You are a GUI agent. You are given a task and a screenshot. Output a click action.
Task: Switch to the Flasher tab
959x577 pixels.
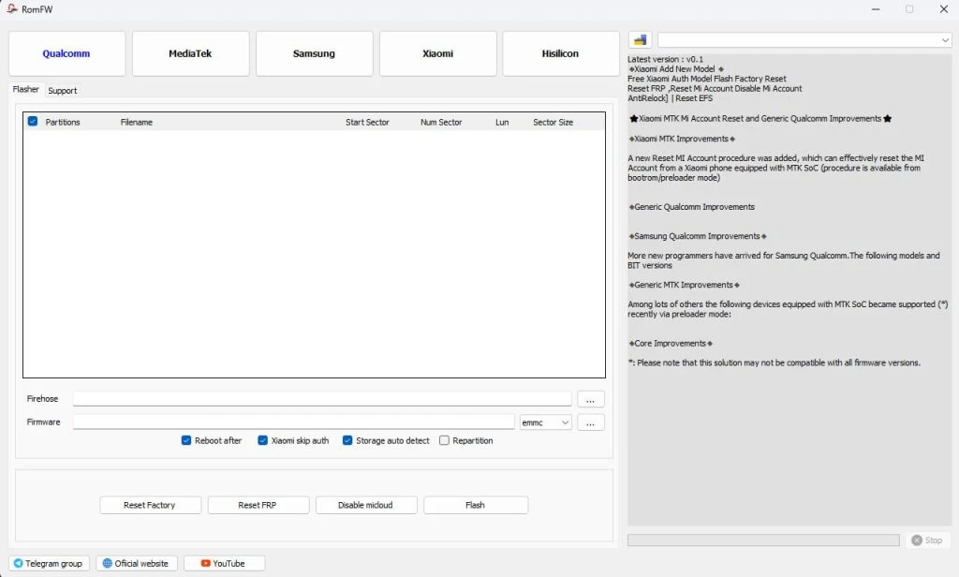[x=25, y=89]
